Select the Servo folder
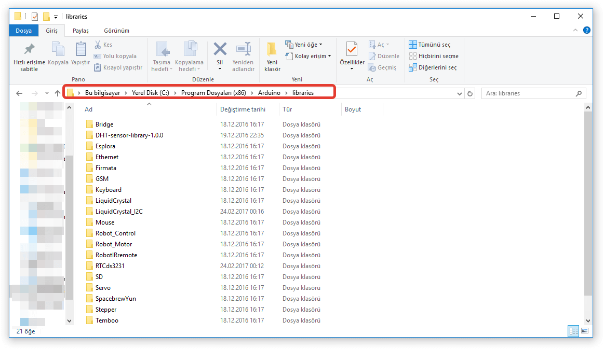The image size is (604, 349). click(x=103, y=287)
